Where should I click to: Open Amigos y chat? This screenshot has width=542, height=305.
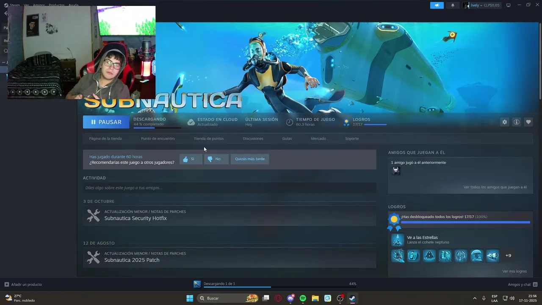pyautogui.click(x=523, y=285)
